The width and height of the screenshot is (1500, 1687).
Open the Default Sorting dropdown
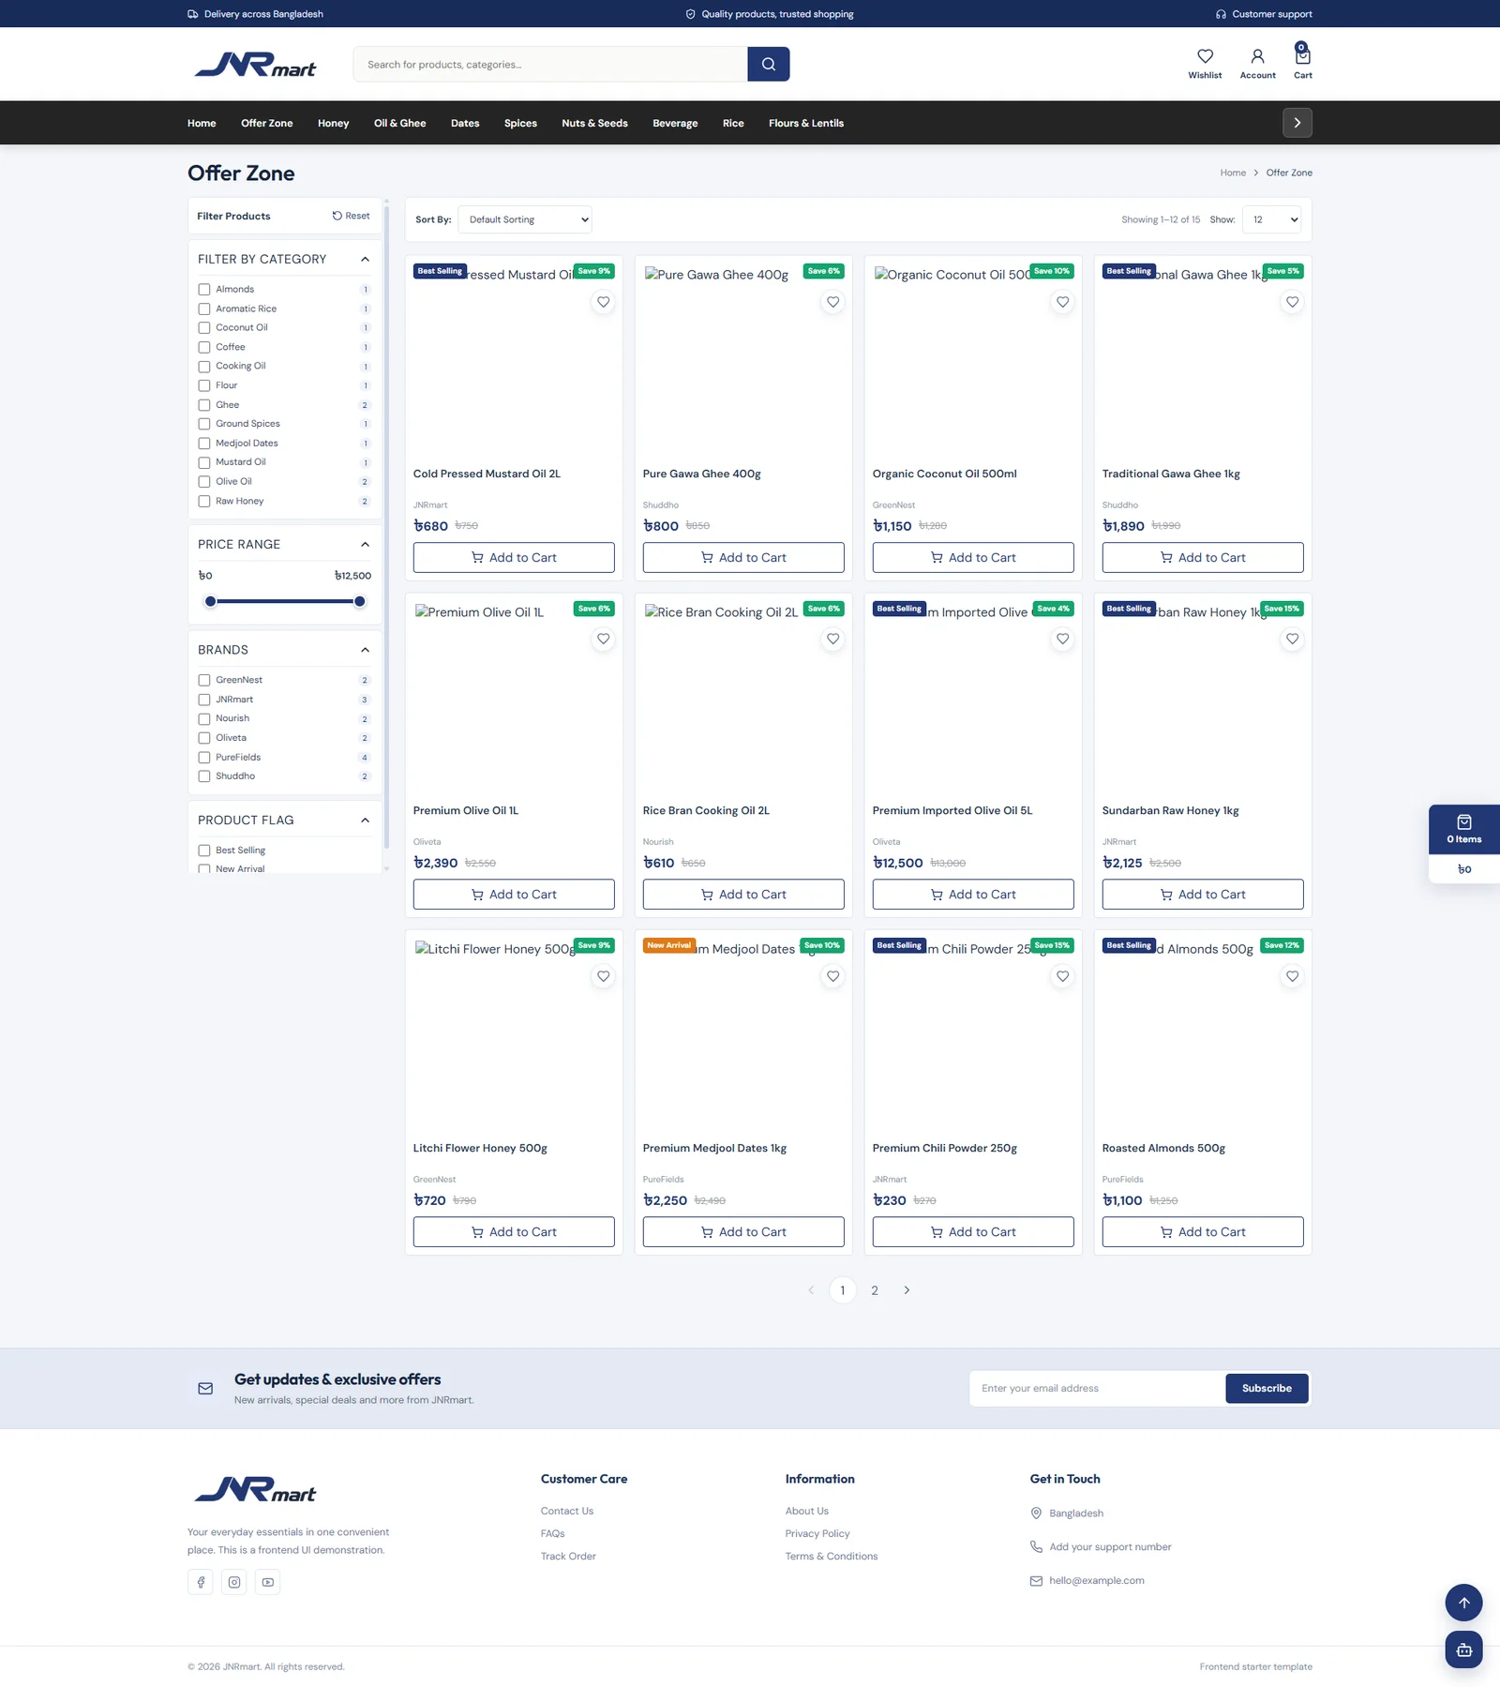tap(525, 219)
